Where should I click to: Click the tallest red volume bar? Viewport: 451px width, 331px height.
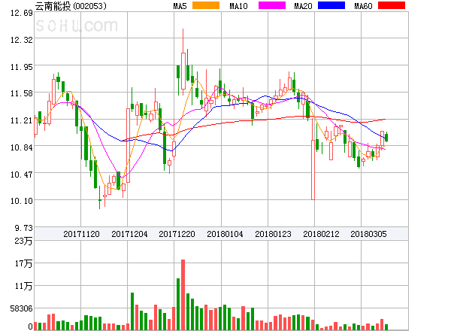click(x=183, y=295)
